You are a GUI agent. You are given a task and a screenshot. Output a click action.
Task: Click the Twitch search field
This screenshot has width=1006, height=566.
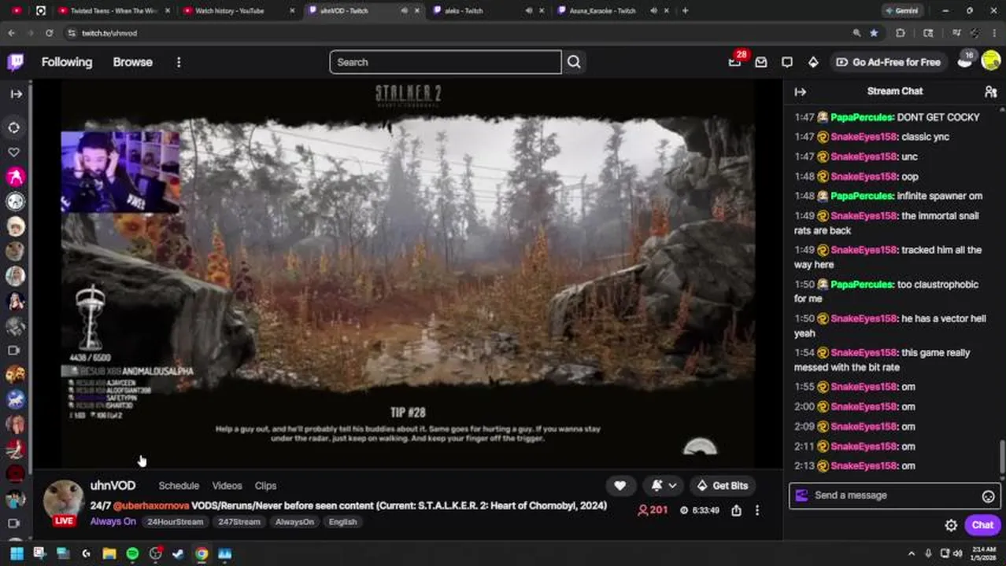coord(446,62)
